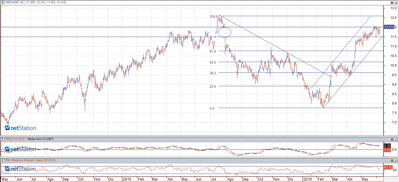The height and width of the screenshot is (182, 399).
Task: Click the RSI (Relative Strength Index) label
Action: click(23, 160)
